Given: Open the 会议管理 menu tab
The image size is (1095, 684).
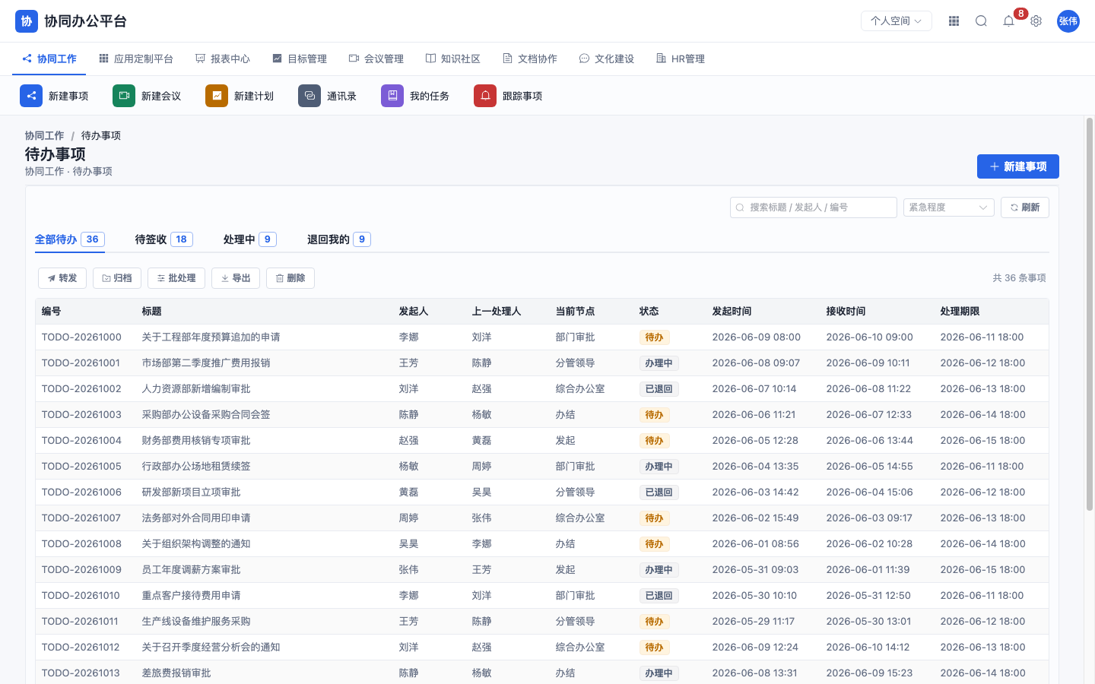Looking at the screenshot, I should 376,59.
